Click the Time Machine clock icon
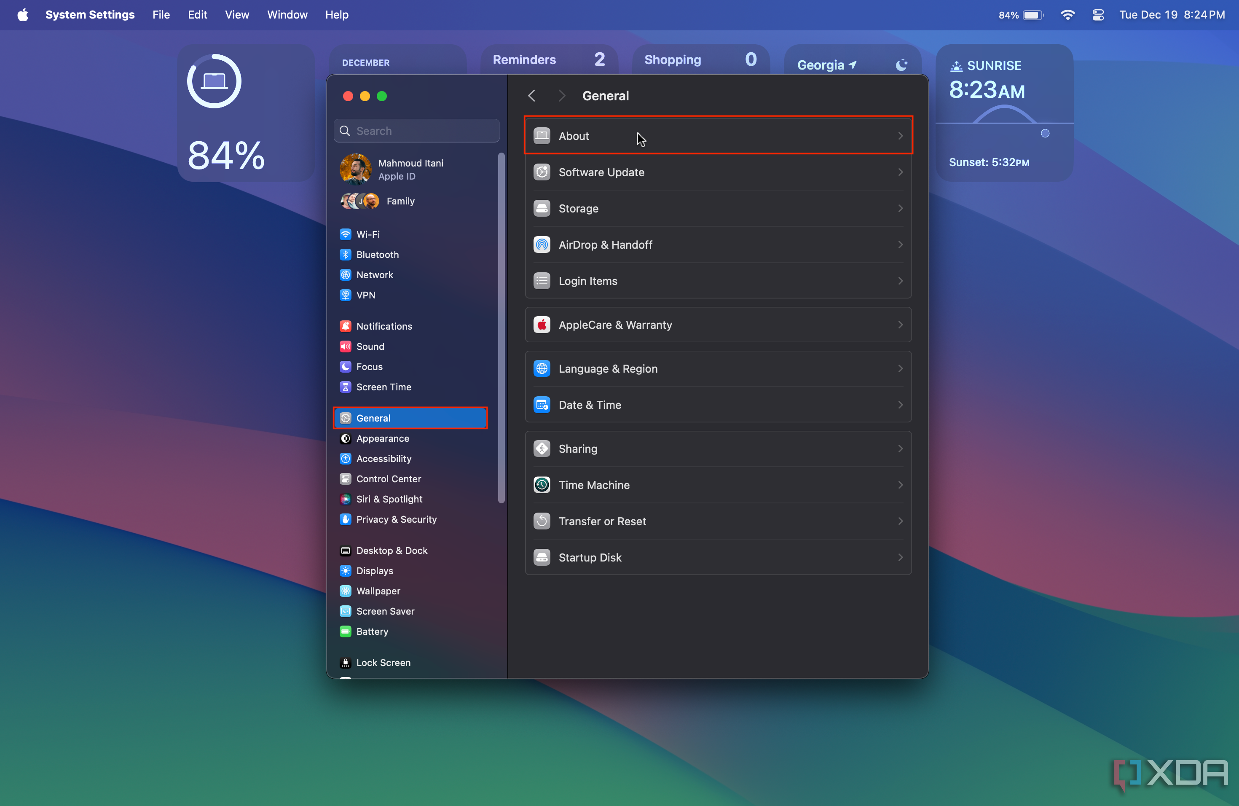 click(542, 485)
